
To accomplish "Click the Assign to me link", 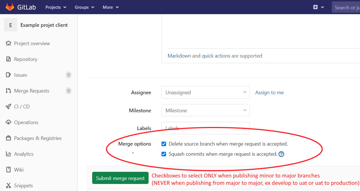I will (269, 92).
